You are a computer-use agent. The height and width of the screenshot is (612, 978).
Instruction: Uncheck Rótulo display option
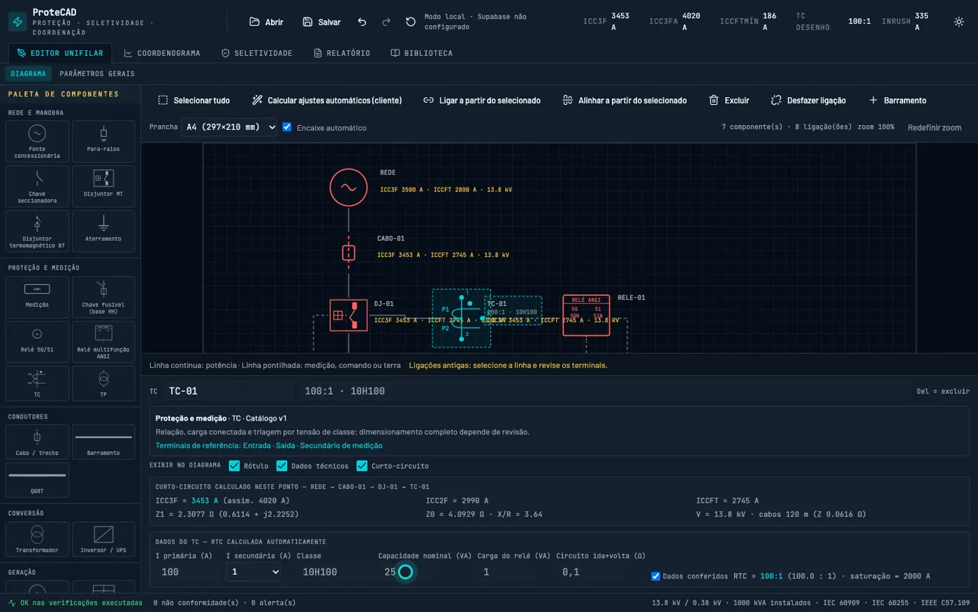coord(234,465)
